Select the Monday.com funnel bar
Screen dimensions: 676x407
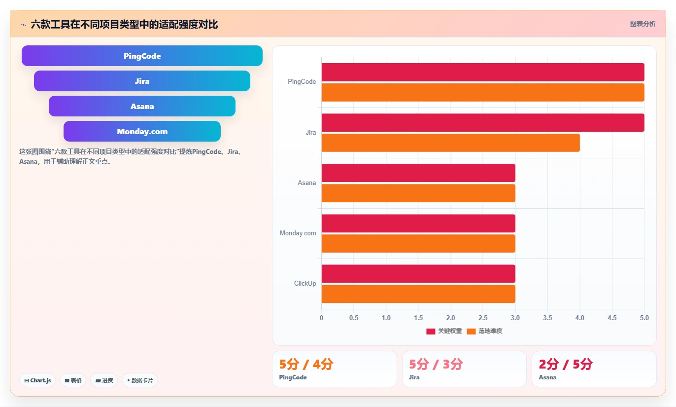click(x=142, y=131)
